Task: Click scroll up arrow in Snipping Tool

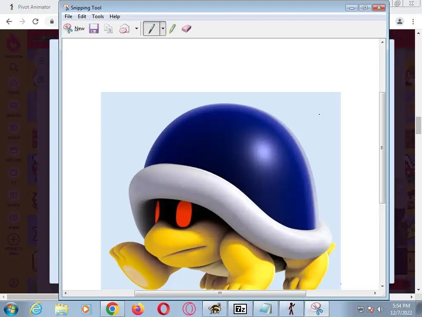Action: tap(382, 42)
